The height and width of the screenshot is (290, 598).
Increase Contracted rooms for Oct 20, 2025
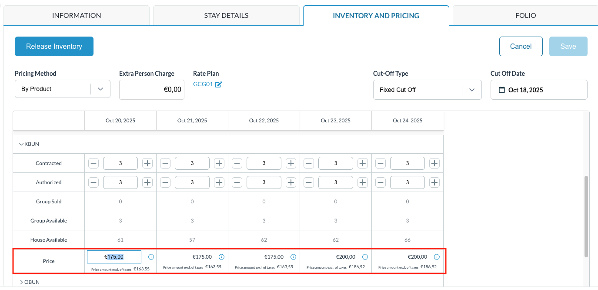[x=147, y=163]
